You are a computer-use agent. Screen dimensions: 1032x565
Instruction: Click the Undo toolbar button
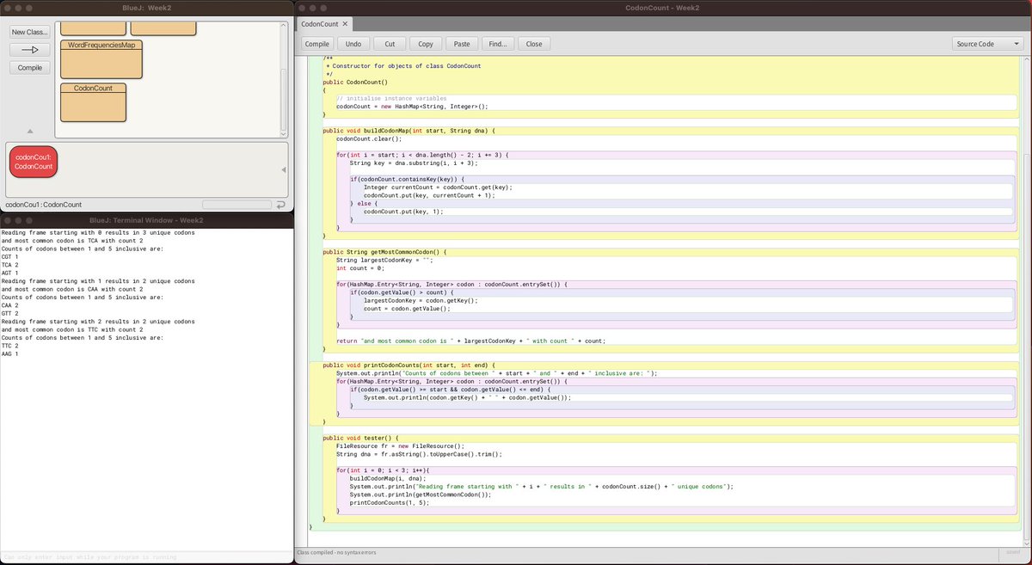tap(353, 44)
